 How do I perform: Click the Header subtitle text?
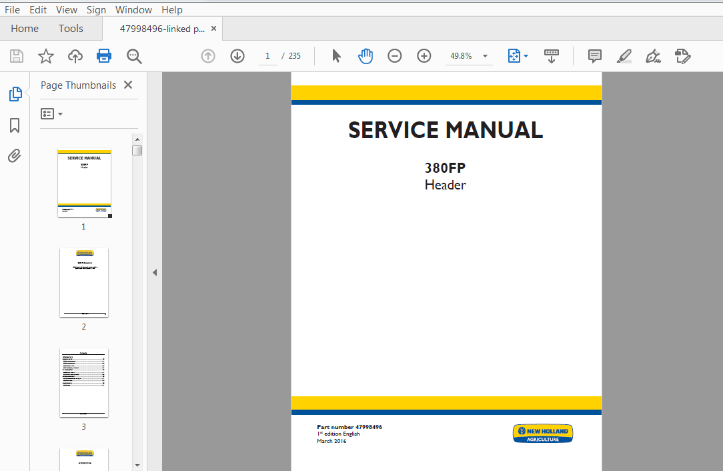[x=446, y=185]
